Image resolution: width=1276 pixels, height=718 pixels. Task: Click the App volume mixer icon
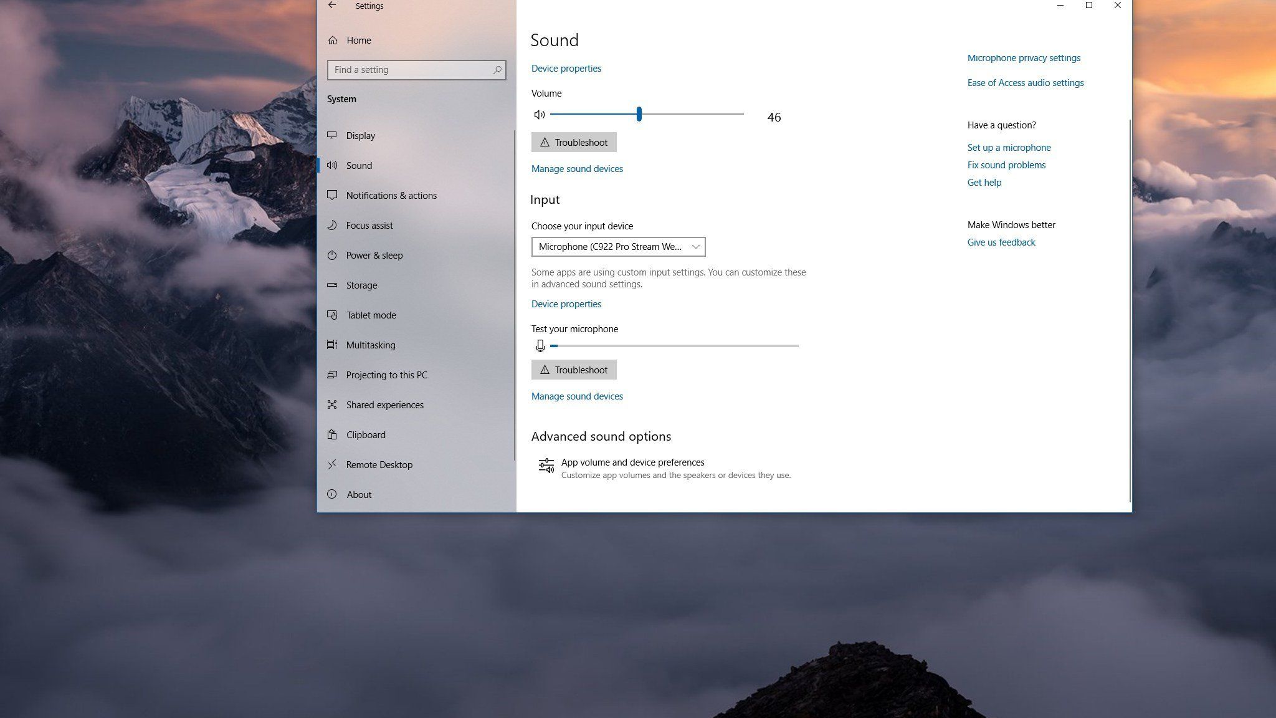point(546,466)
